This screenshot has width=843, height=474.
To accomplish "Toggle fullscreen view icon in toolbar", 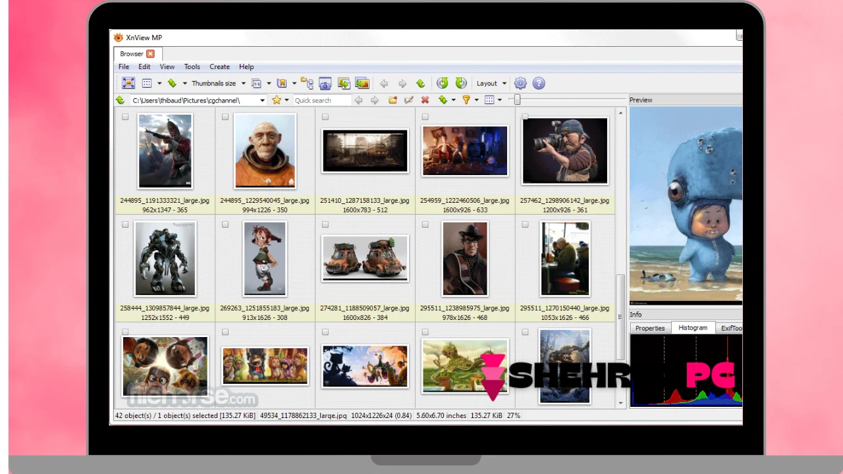I will point(128,83).
